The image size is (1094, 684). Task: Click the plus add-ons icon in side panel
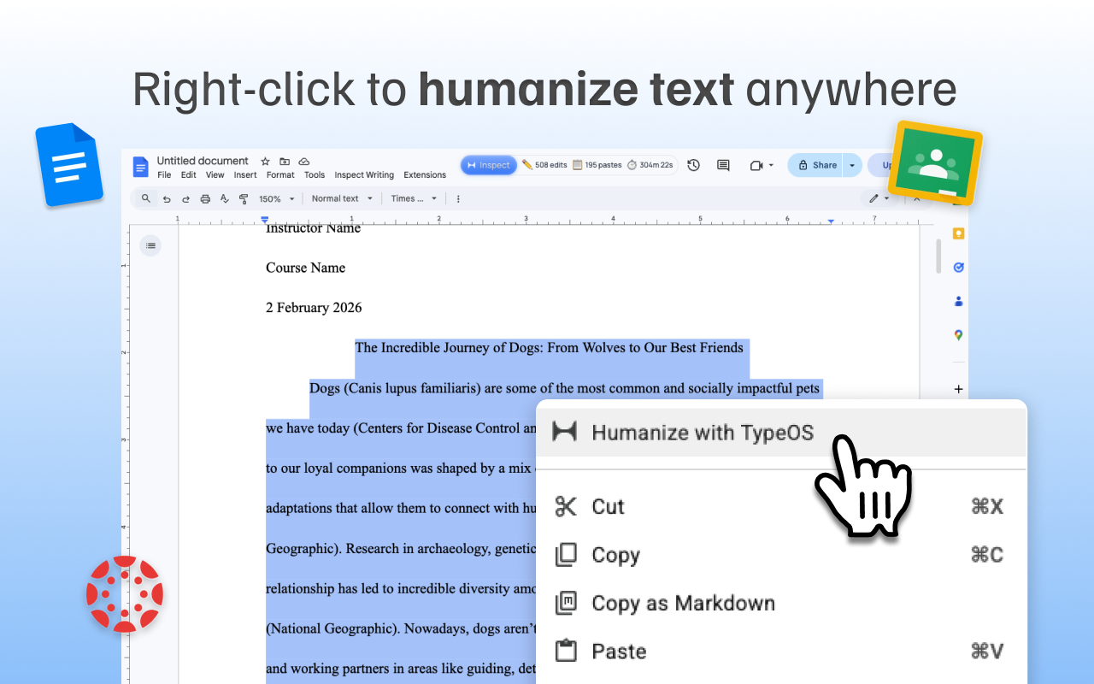coord(958,389)
